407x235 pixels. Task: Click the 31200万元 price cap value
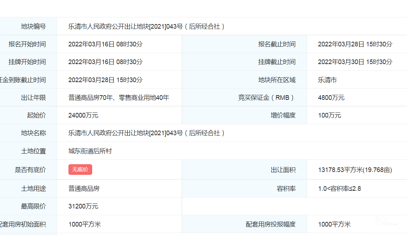[x=83, y=206]
